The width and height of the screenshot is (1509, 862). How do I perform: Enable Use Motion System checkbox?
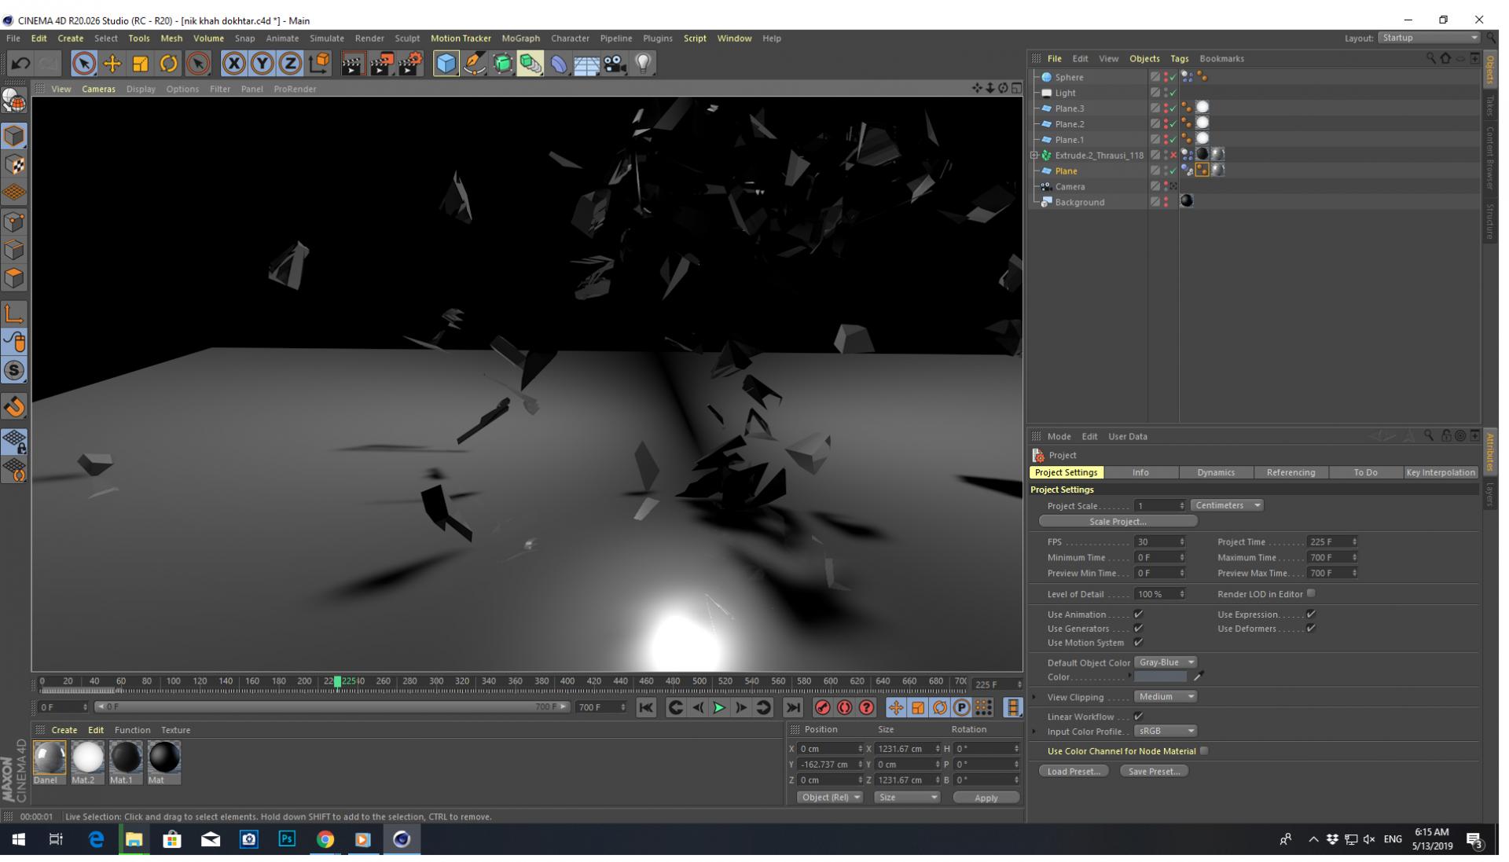pos(1138,641)
